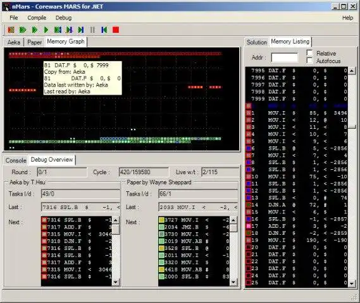
Task: Click the red stop square icon
Action: pyautogui.click(x=116, y=30)
